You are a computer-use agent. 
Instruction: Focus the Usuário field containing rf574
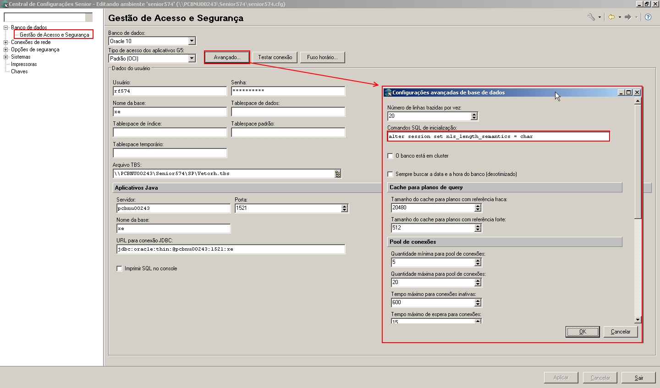click(170, 91)
